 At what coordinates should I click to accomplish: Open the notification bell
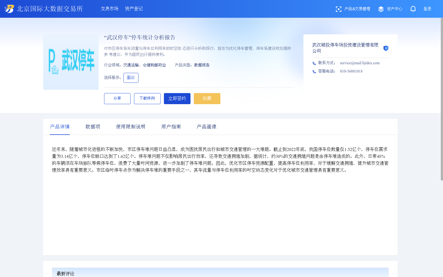(x=413, y=9)
